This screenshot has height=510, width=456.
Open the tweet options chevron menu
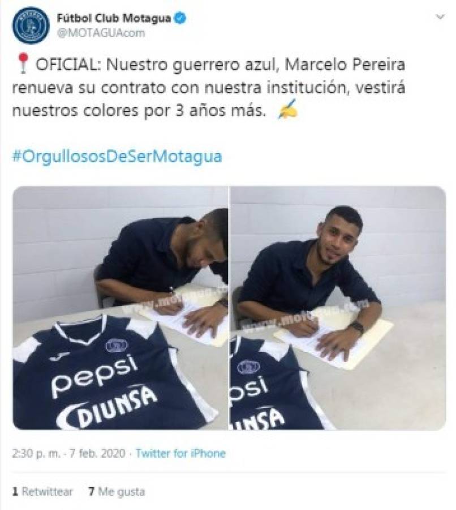click(440, 17)
